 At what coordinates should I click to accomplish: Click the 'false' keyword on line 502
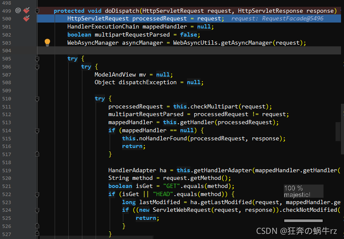189,34
